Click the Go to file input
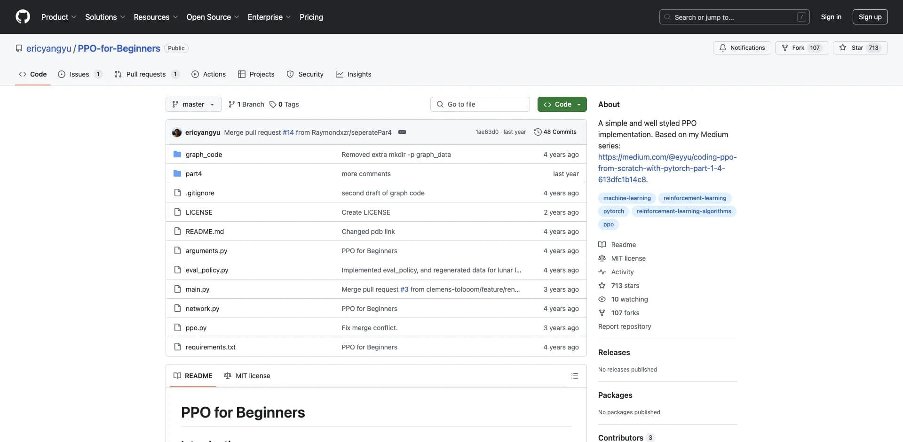Image resolution: width=903 pixels, height=442 pixels. 480,104
